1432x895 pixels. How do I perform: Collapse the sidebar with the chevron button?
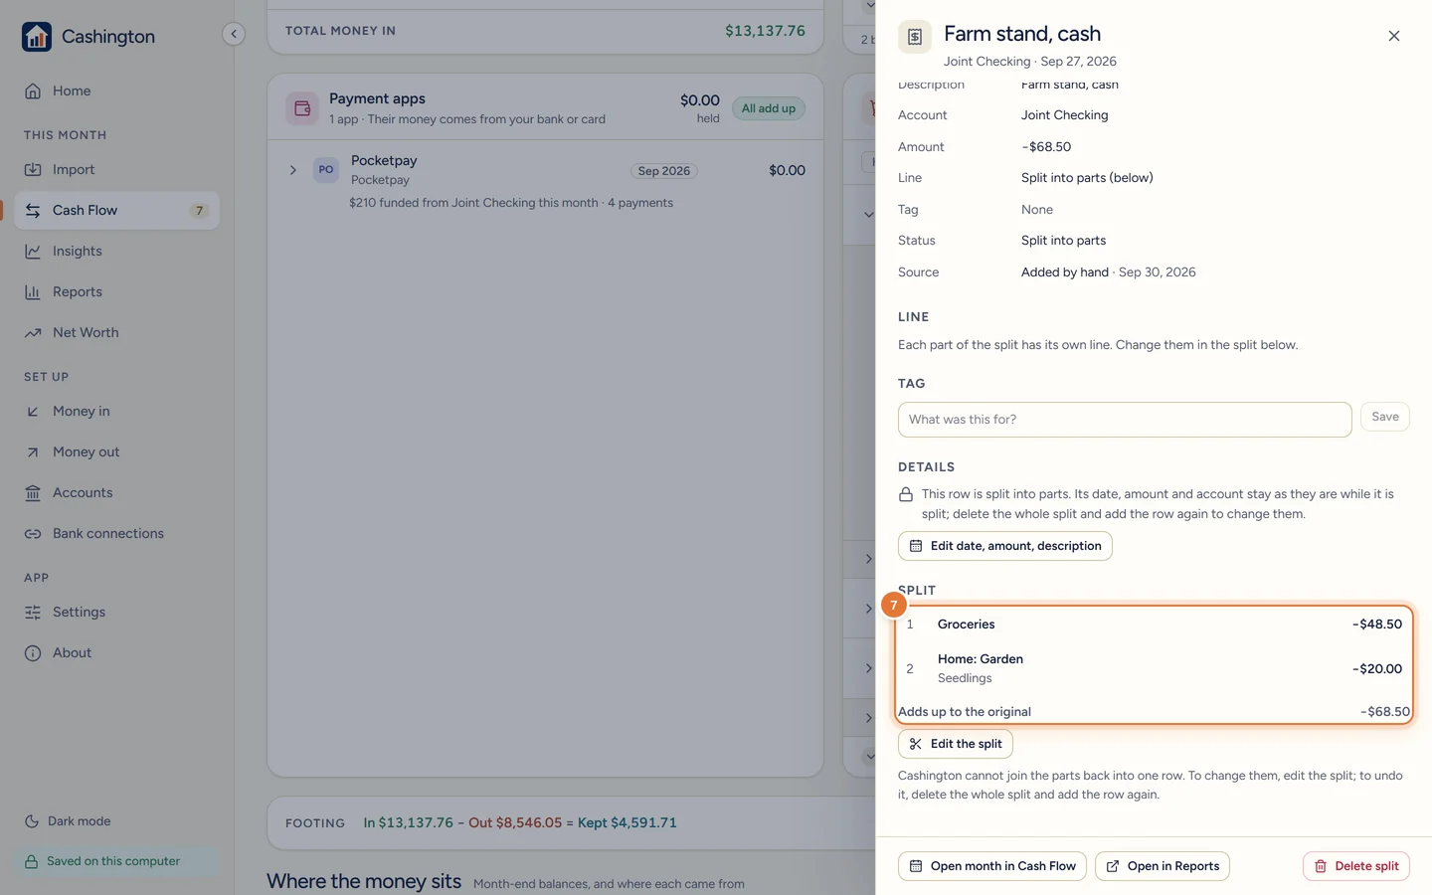234,34
